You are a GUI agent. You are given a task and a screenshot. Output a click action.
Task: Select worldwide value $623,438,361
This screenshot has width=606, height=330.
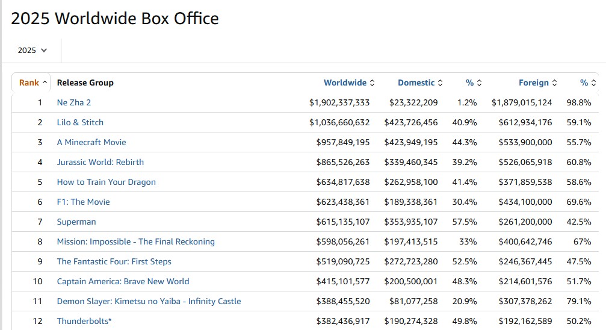click(x=343, y=202)
